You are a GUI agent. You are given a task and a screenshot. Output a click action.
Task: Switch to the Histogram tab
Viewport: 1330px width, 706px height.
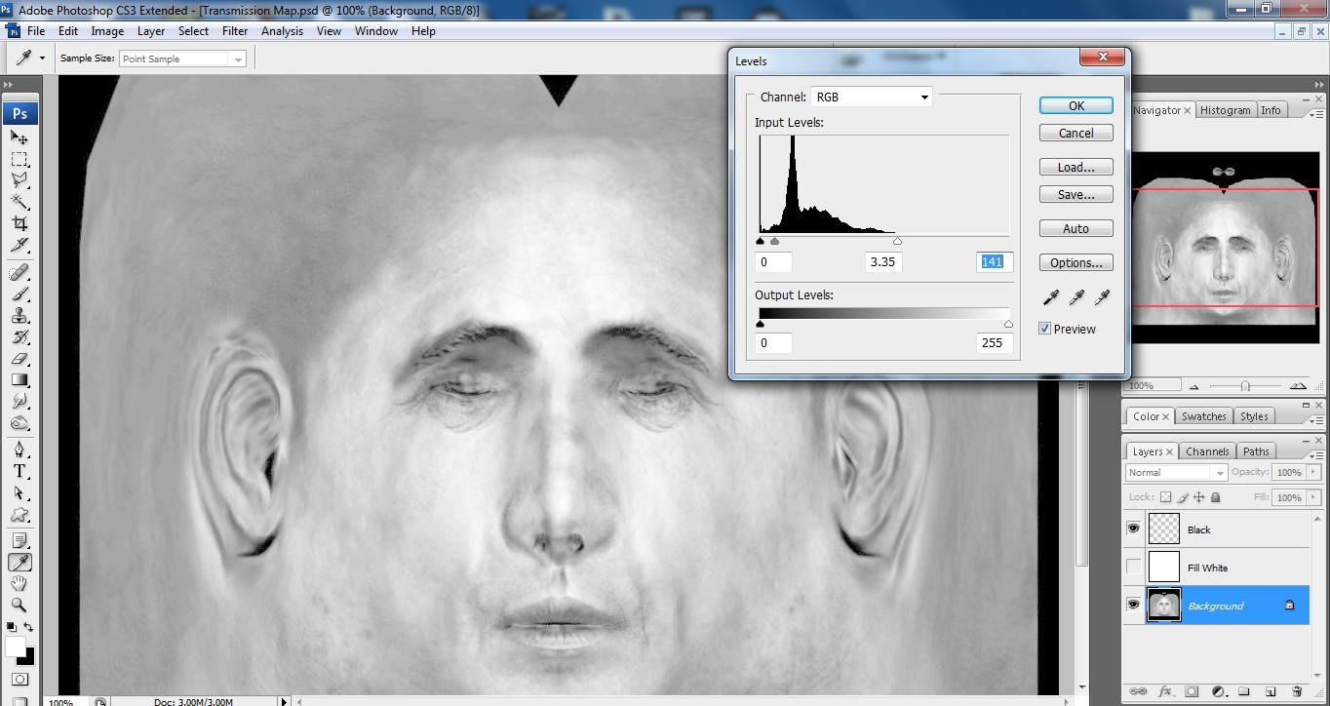point(1225,110)
